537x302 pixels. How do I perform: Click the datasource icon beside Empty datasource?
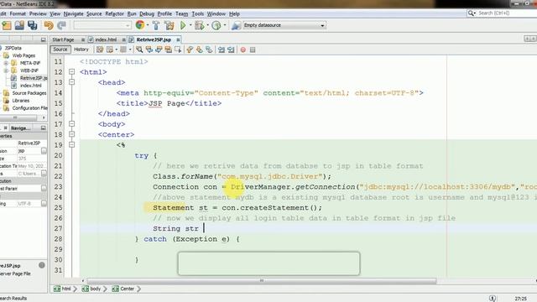click(236, 25)
